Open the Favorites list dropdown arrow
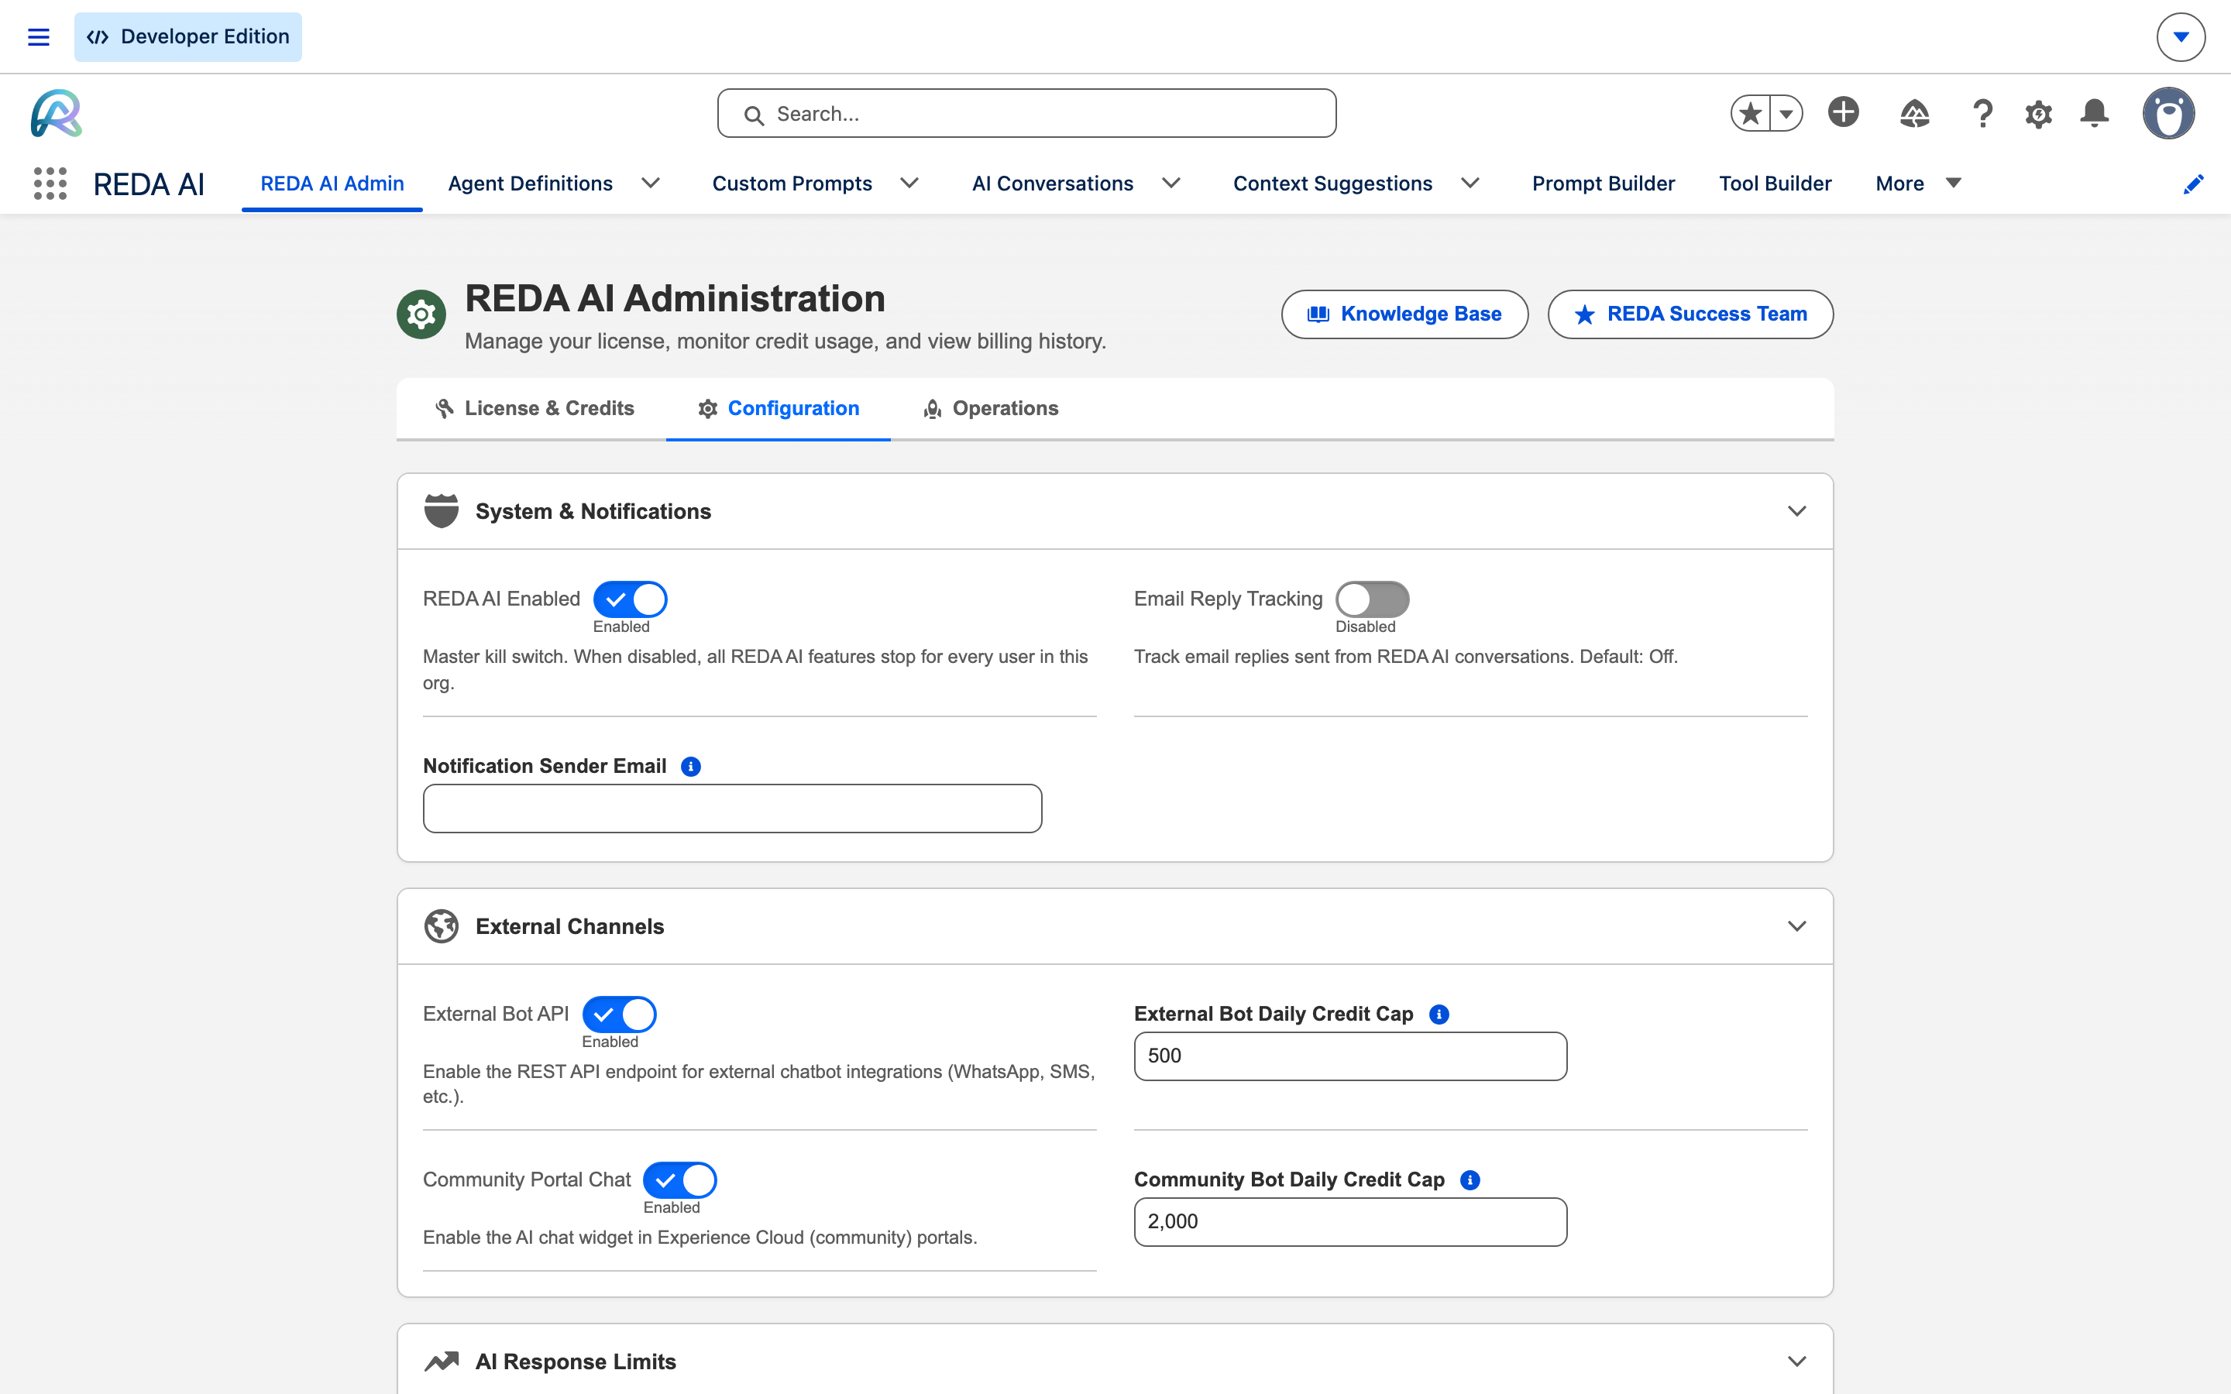 pos(1786,113)
